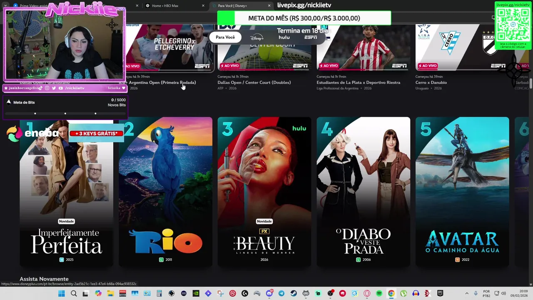Click the Novidade badge on Imperfeitamente Perfeita

66,221
